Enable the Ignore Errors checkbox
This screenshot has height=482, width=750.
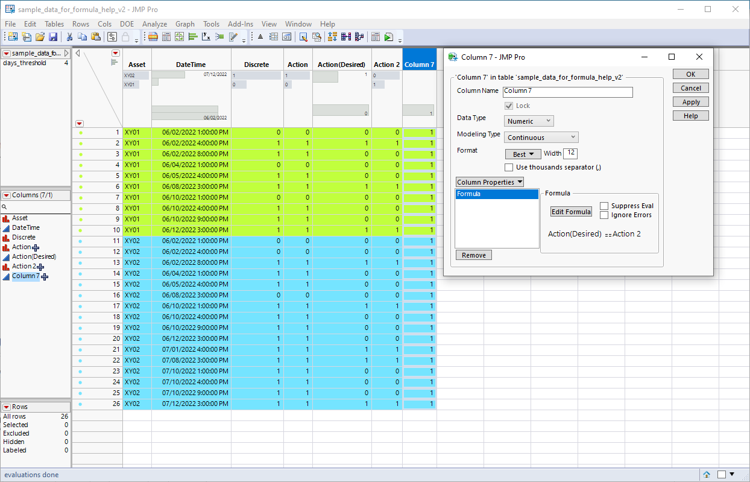pos(604,215)
